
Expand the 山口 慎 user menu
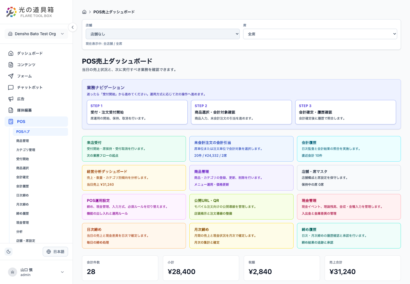pos(36,272)
